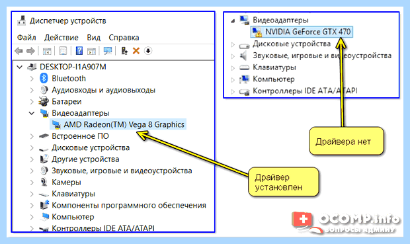410x244 pixels.
Task: Click the Device Manager title icon
Action: click(x=21, y=20)
